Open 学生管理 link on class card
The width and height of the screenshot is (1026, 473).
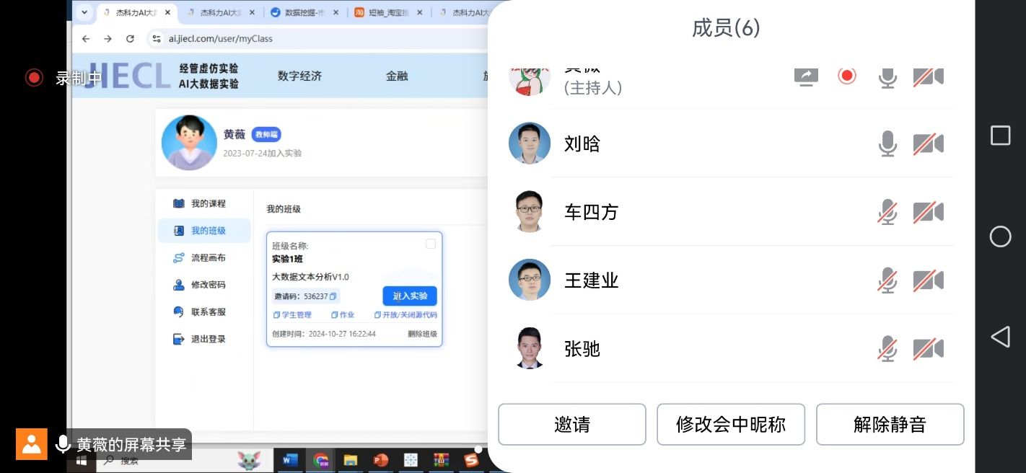point(292,315)
